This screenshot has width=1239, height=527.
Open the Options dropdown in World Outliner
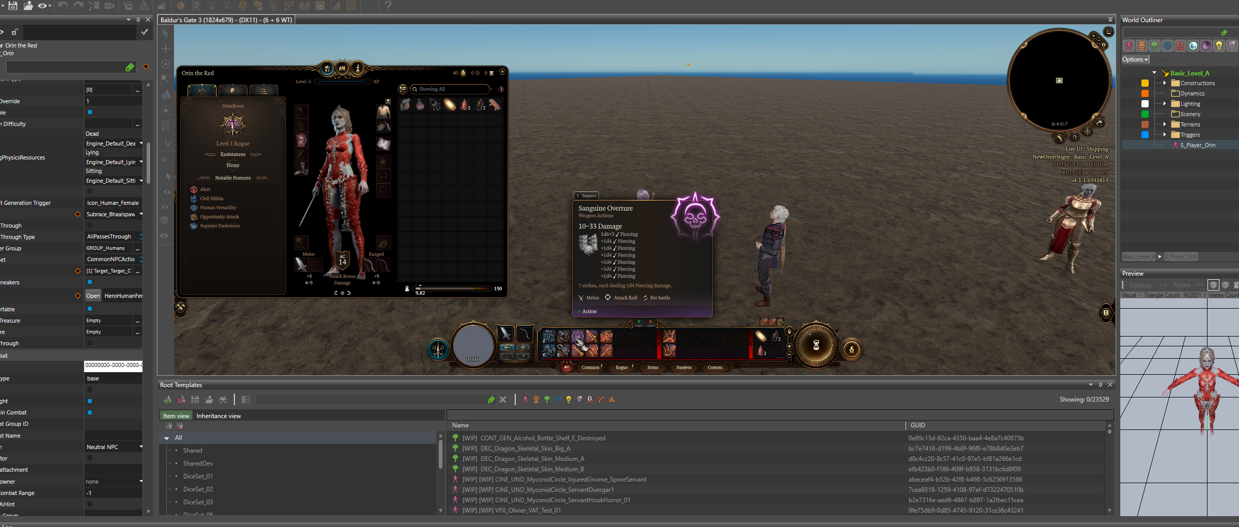(1135, 59)
